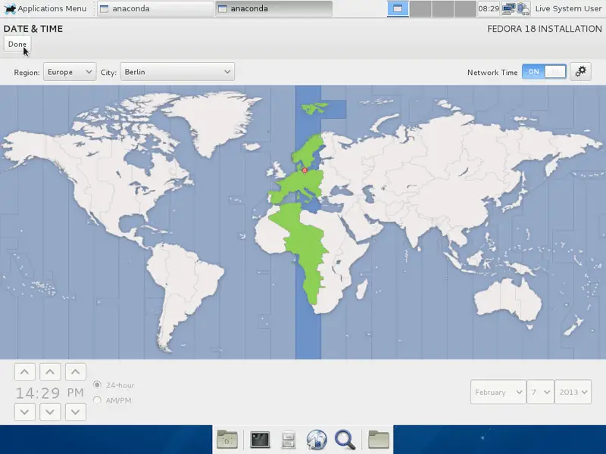Switch to first anaconda taskbar window
Viewport: 606px width, 454px height.
coord(155,8)
